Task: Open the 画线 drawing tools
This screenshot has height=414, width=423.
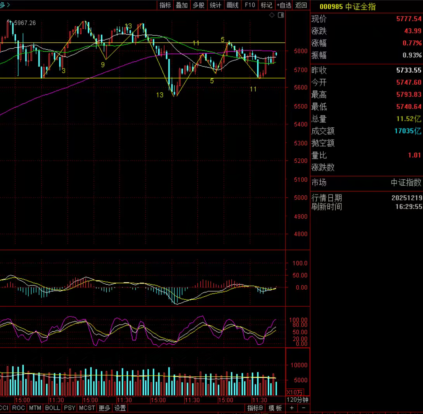Action: coord(232,5)
